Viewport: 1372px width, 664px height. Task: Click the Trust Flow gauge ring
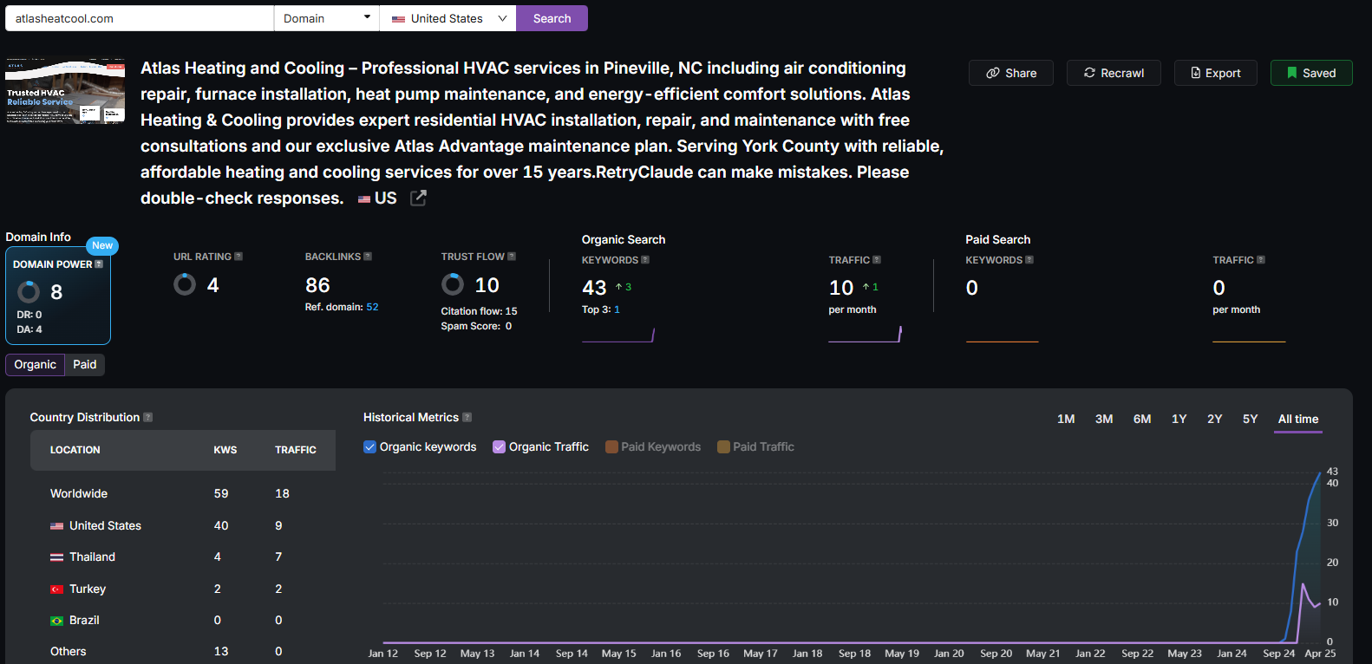(453, 284)
